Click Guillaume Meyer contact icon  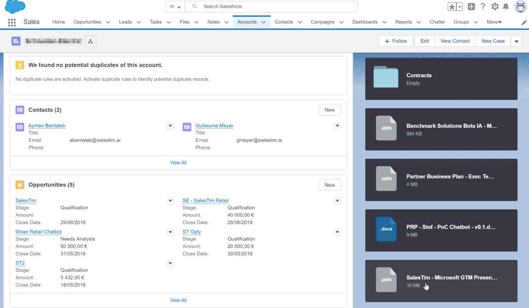tap(187, 127)
